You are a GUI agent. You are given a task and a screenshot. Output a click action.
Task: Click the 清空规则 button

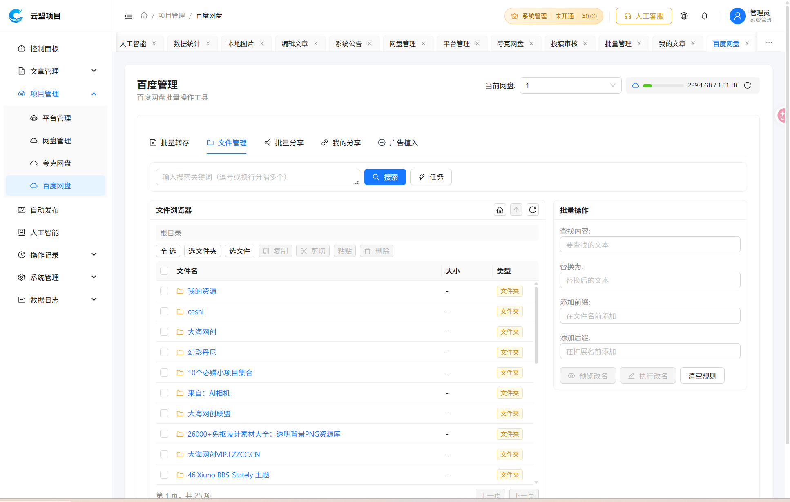pyautogui.click(x=702, y=376)
